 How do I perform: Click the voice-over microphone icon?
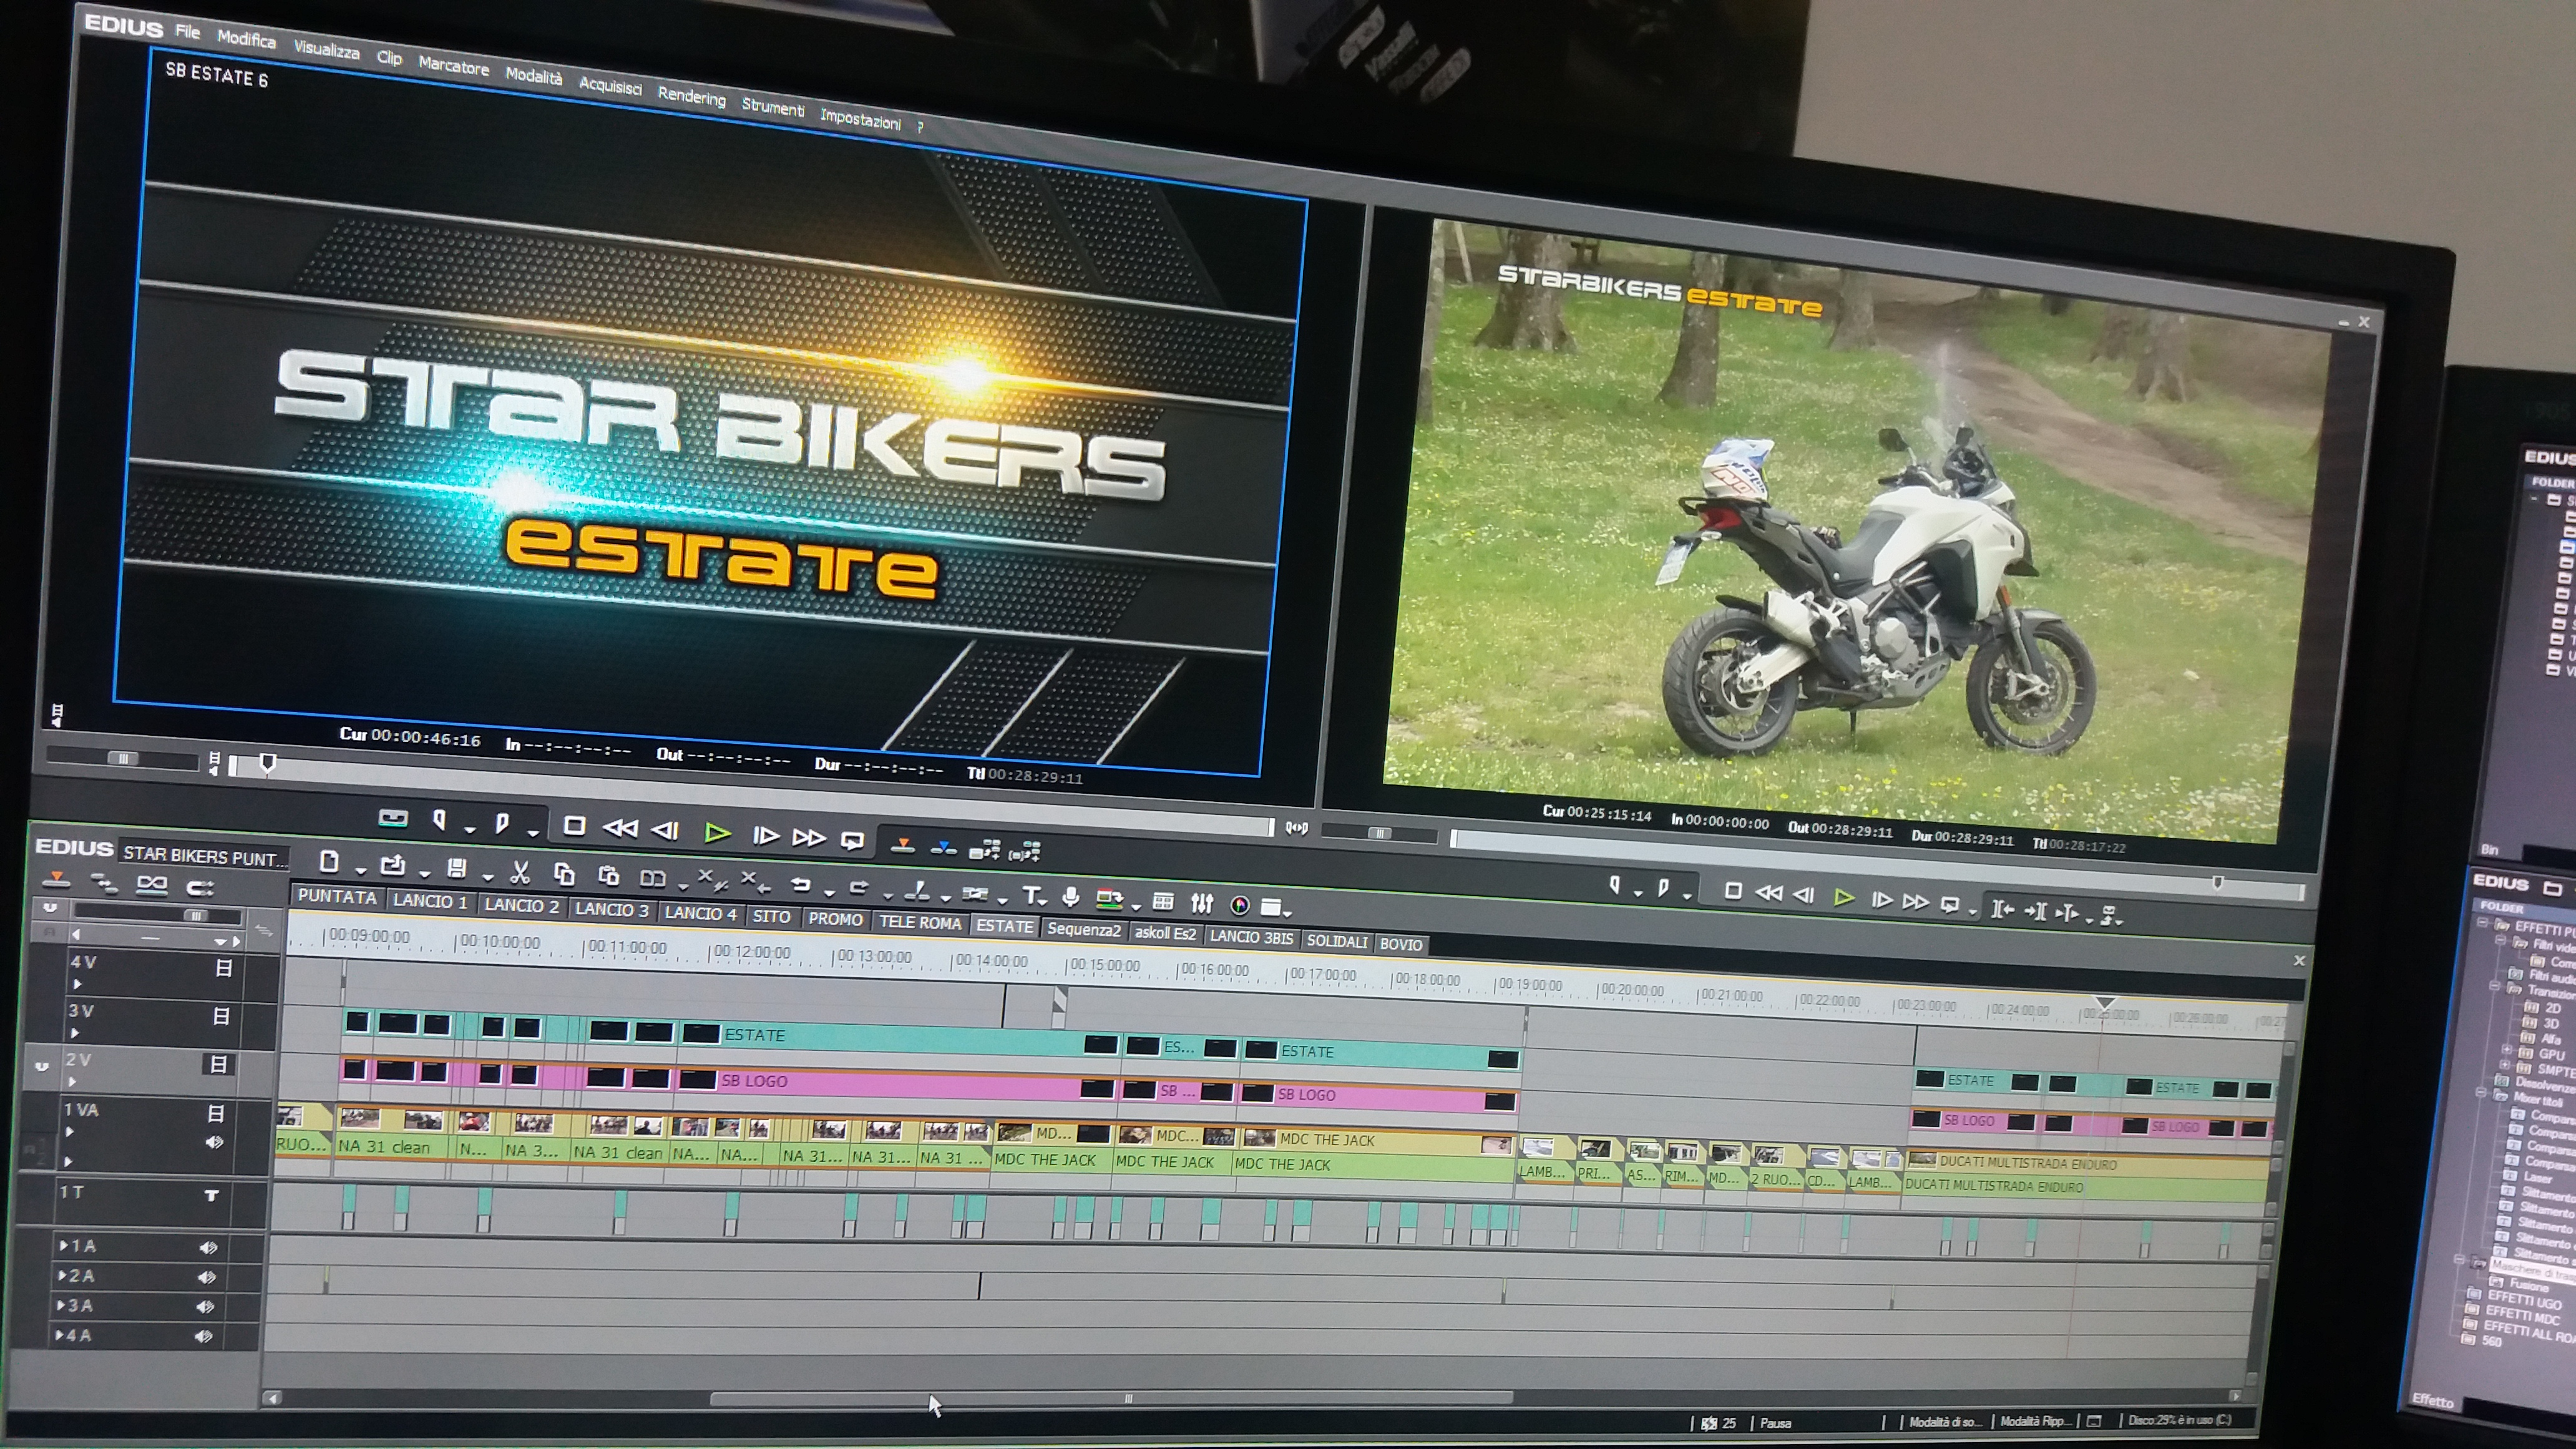point(1070,896)
